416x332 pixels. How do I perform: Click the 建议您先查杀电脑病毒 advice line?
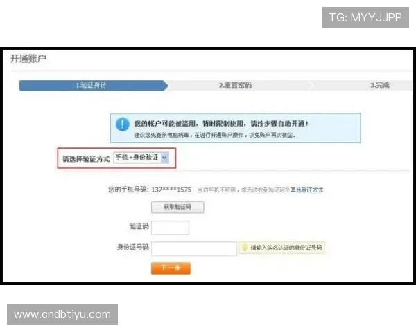(215, 135)
